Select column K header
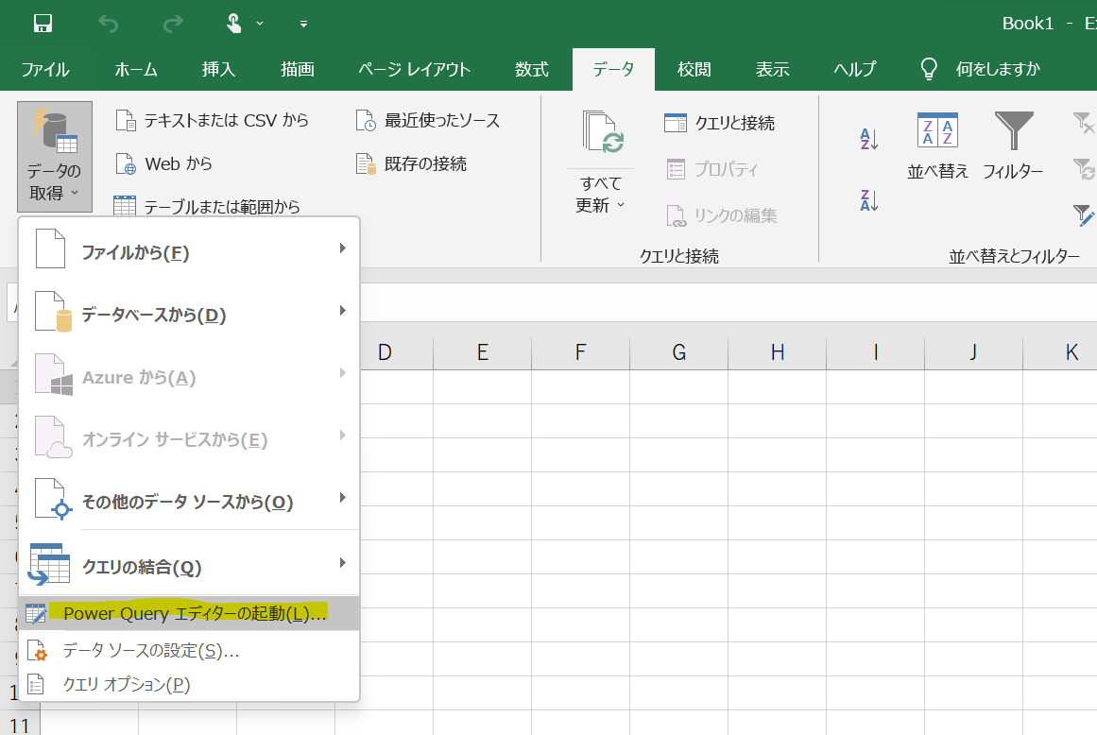The image size is (1097, 735). tap(1060, 351)
